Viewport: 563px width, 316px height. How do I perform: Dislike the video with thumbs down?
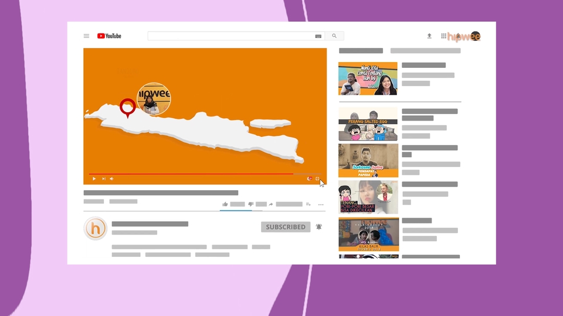(x=251, y=204)
